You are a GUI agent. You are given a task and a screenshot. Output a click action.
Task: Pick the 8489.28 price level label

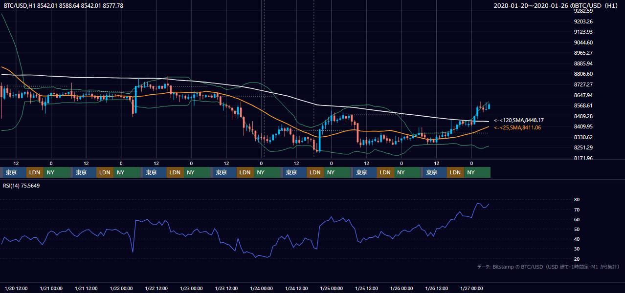[x=583, y=116]
